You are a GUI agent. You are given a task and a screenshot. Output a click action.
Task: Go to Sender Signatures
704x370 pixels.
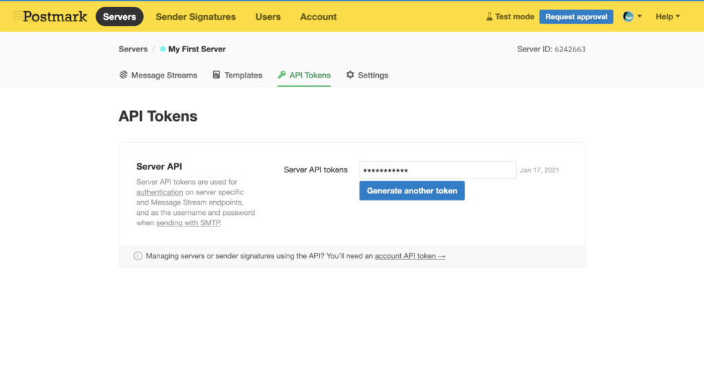pos(196,16)
